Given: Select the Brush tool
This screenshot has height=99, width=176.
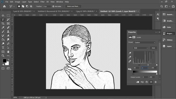Looking at the screenshot, I should click(3, 32).
